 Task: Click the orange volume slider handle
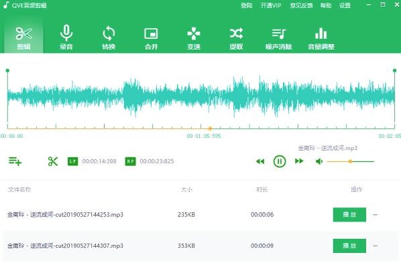(x=350, y=161)
